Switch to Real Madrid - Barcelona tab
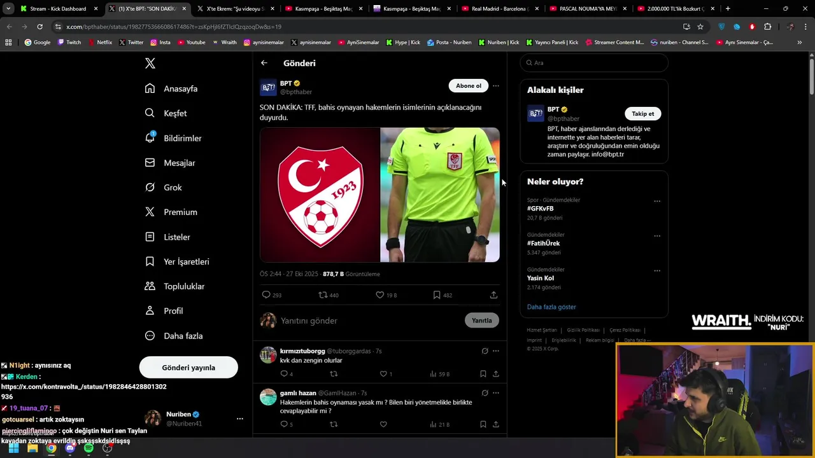Screen dimensions: 815x458 (x=499, y=9)
